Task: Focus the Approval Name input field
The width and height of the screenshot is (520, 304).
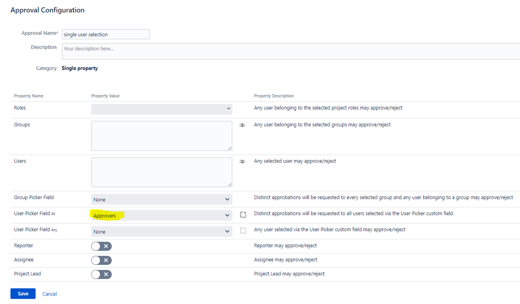Action: pos(106,34)
